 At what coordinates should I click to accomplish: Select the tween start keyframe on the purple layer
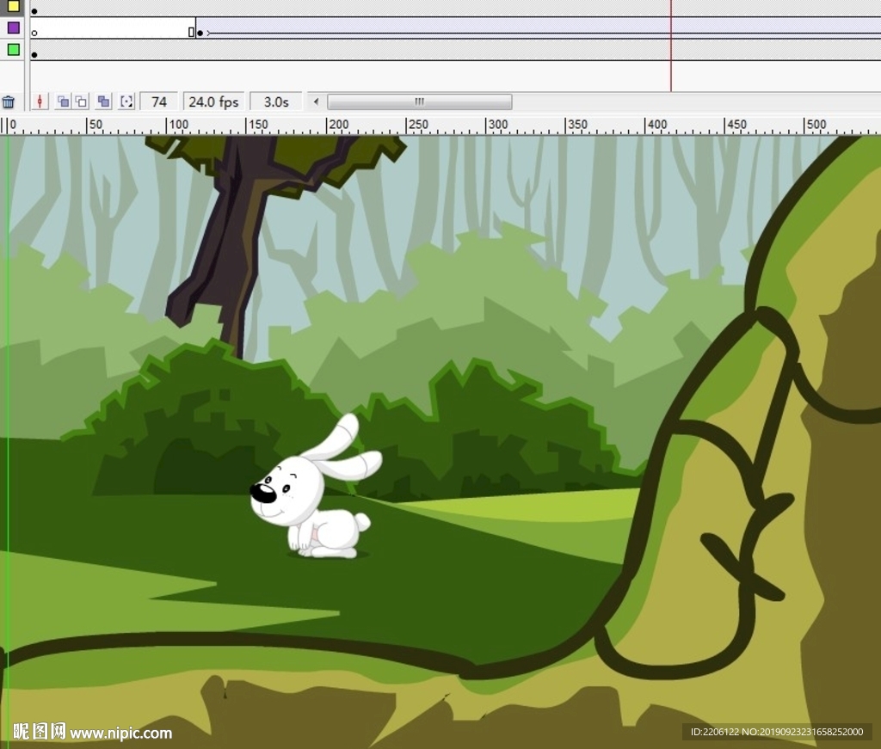click(x=200, y=34)
